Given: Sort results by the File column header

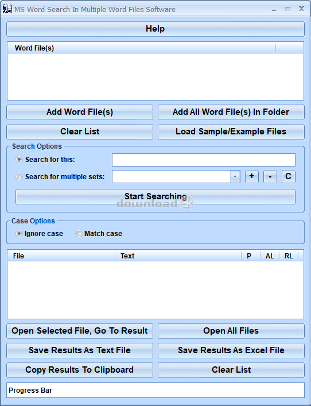Looking at the screenshot, I should [x=61, y=256].
